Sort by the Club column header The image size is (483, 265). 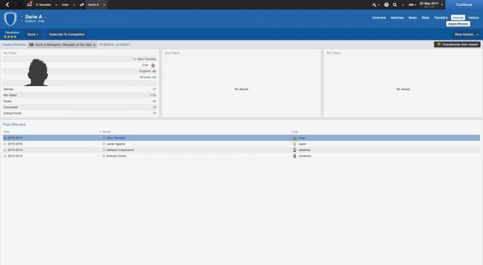point(295,132)
